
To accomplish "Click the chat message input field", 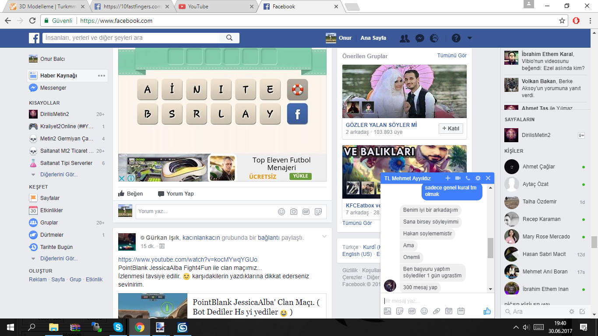I will 437,301.
